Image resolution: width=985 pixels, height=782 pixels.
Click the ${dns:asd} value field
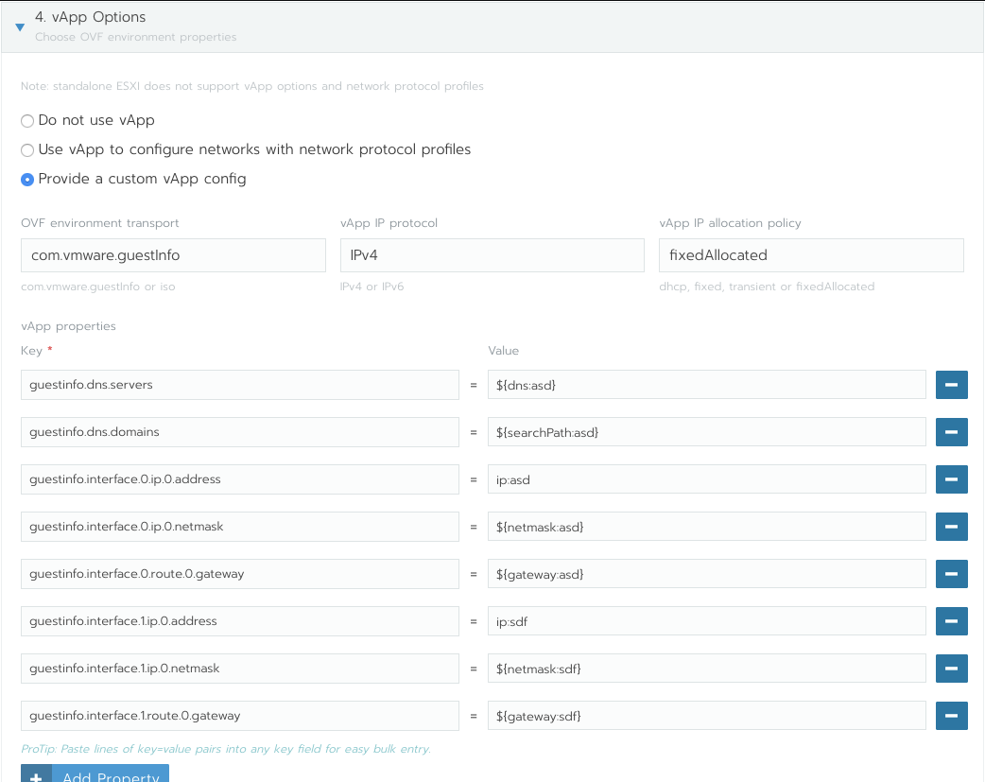click(706, 385)
